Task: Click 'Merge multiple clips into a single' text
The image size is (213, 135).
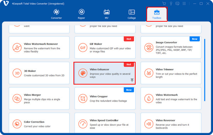Action: click(x=42, y=101)
